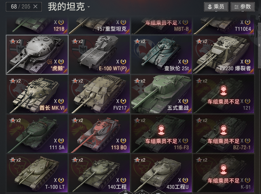Click the crew shortage icon on K-91

(x=223, y=169)
